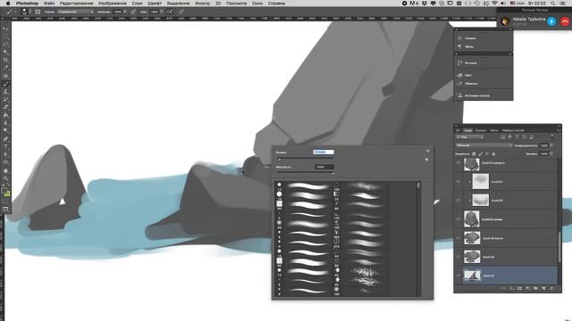572x321 pixels.
Task: Select the Clone Stamp tool
Action: (x=5, y=92)
